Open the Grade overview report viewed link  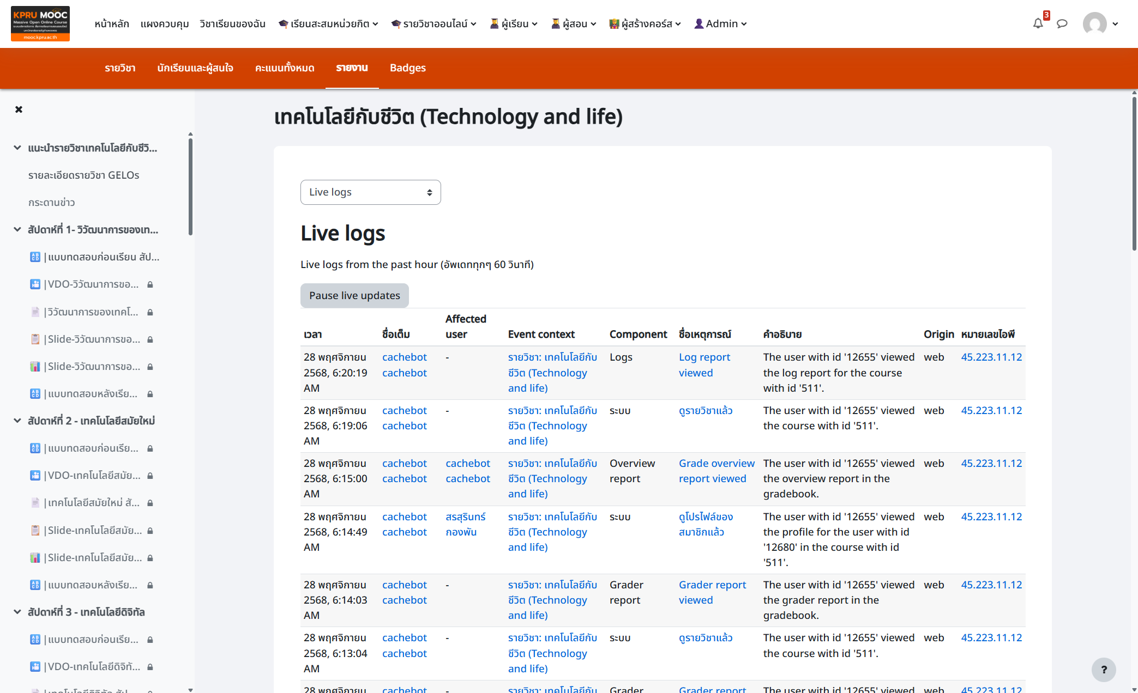pyautogui.click(x=716, y=471)
